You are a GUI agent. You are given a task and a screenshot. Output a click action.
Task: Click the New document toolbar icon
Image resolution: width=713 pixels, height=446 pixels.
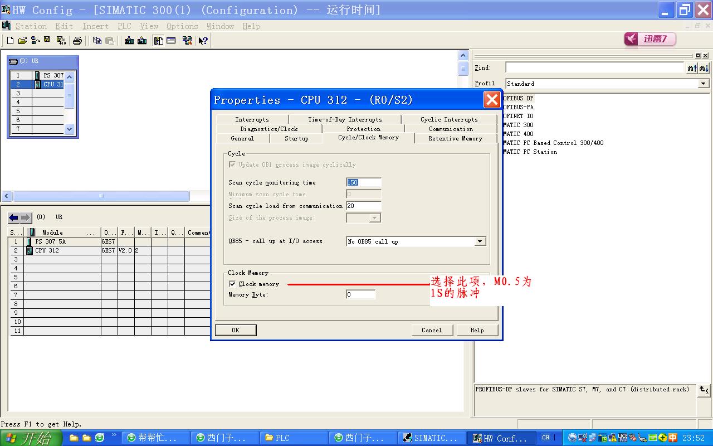10,41
